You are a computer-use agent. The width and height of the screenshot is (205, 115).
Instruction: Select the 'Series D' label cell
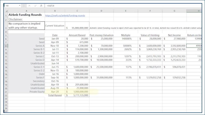point(26,60)
